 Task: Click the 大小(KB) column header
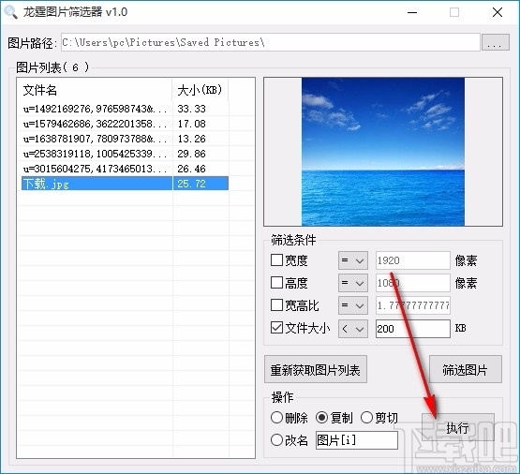[x=201, y=90]
